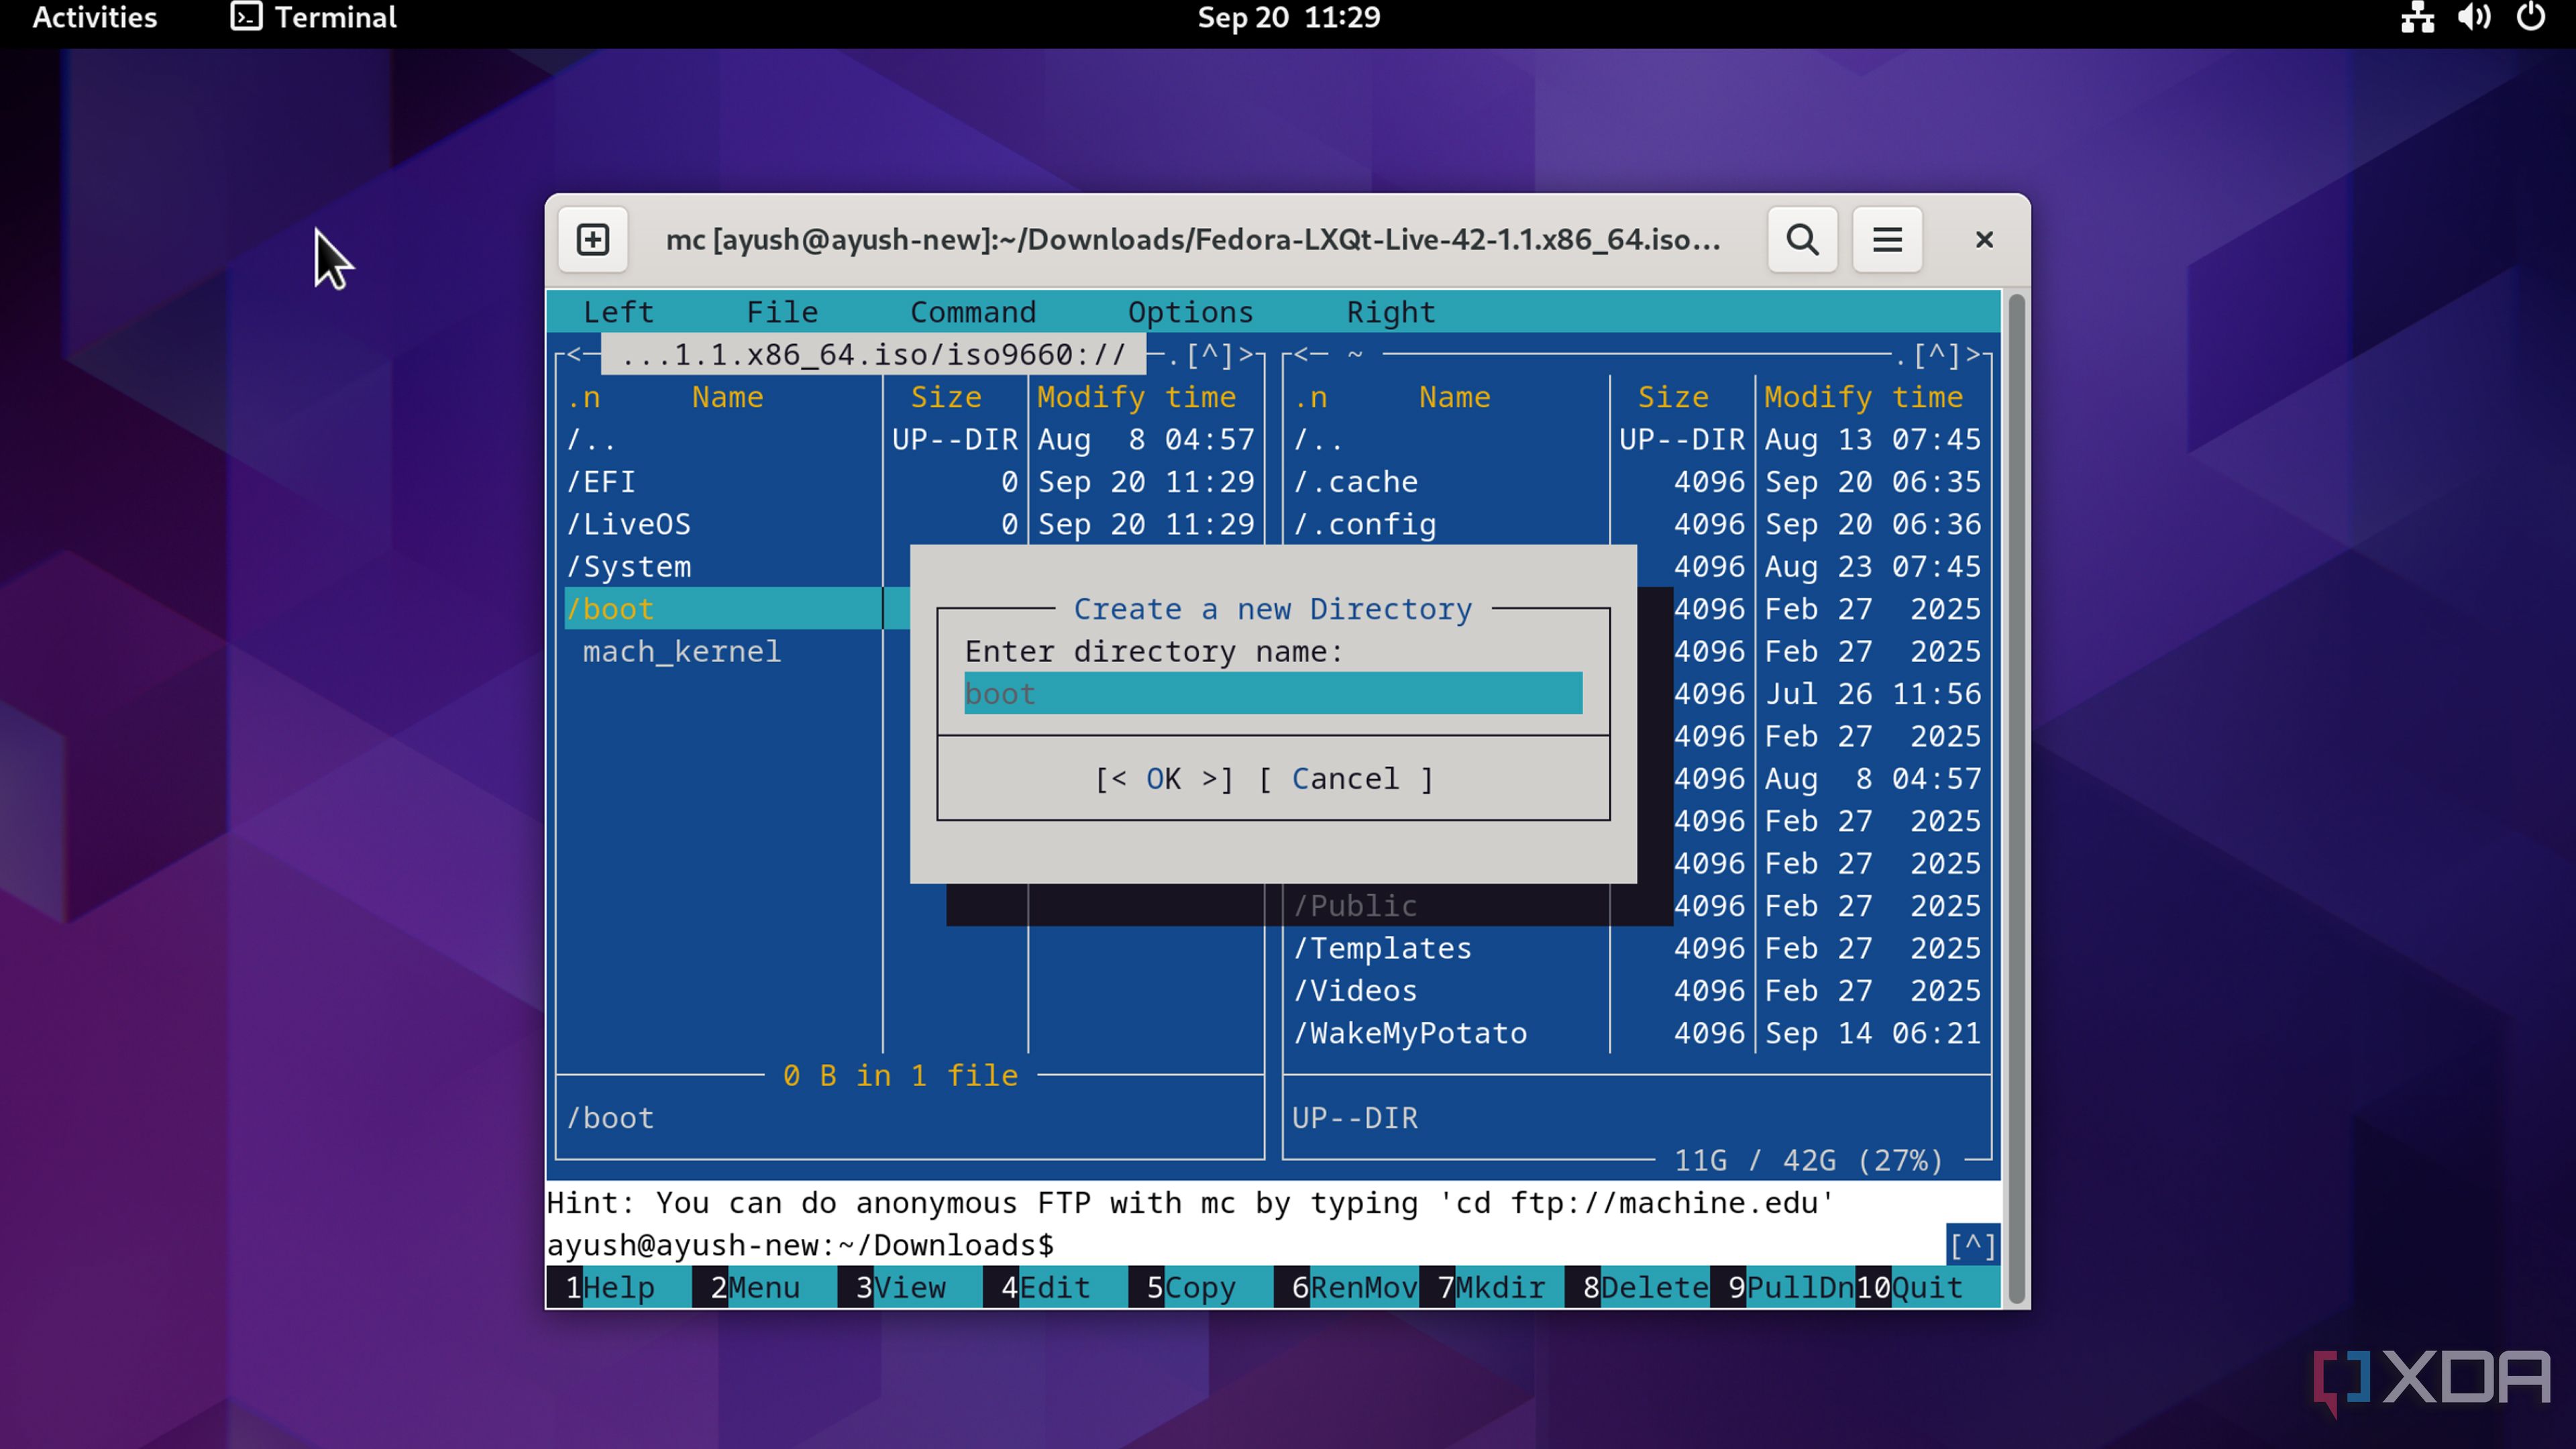This screenshot has width=2576, height=1449.
Task: Confirm directory creation with OK button
Action: [1164, 779]
